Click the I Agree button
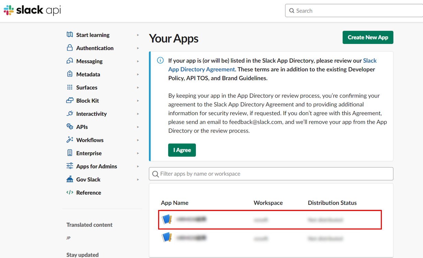 (x=182, y=150)
